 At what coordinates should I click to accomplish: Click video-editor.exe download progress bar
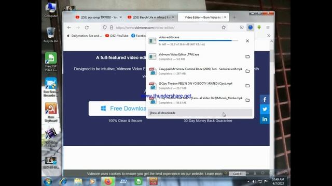(198, 40)
